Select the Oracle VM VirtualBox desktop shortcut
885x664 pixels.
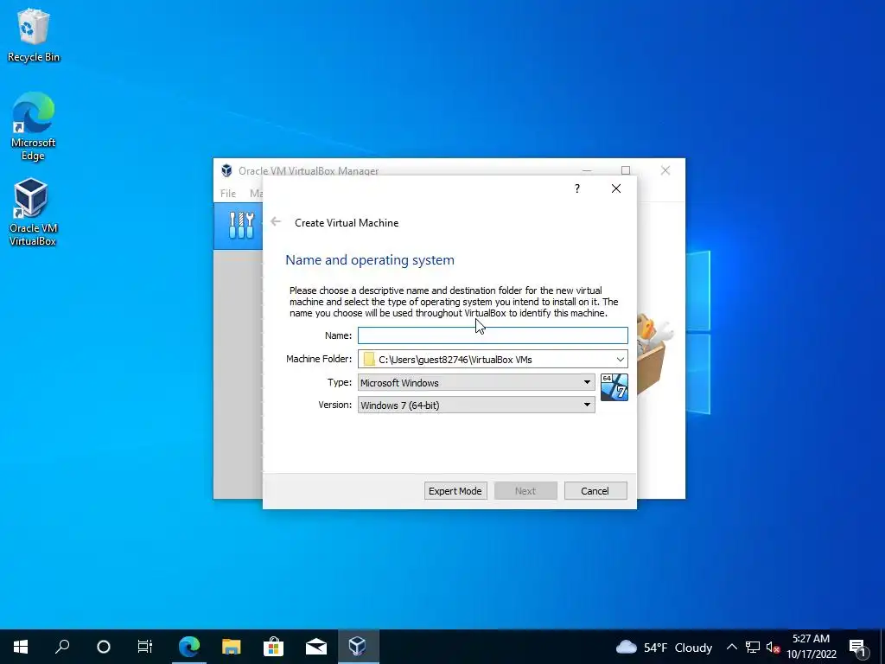point(32,213)
